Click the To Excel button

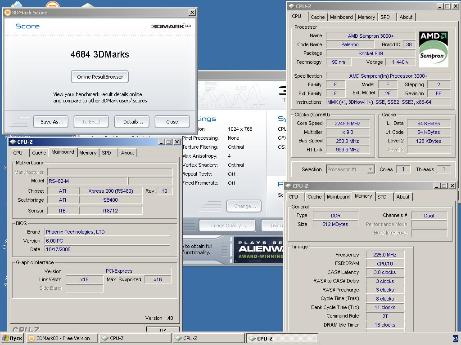pos(91,122)
